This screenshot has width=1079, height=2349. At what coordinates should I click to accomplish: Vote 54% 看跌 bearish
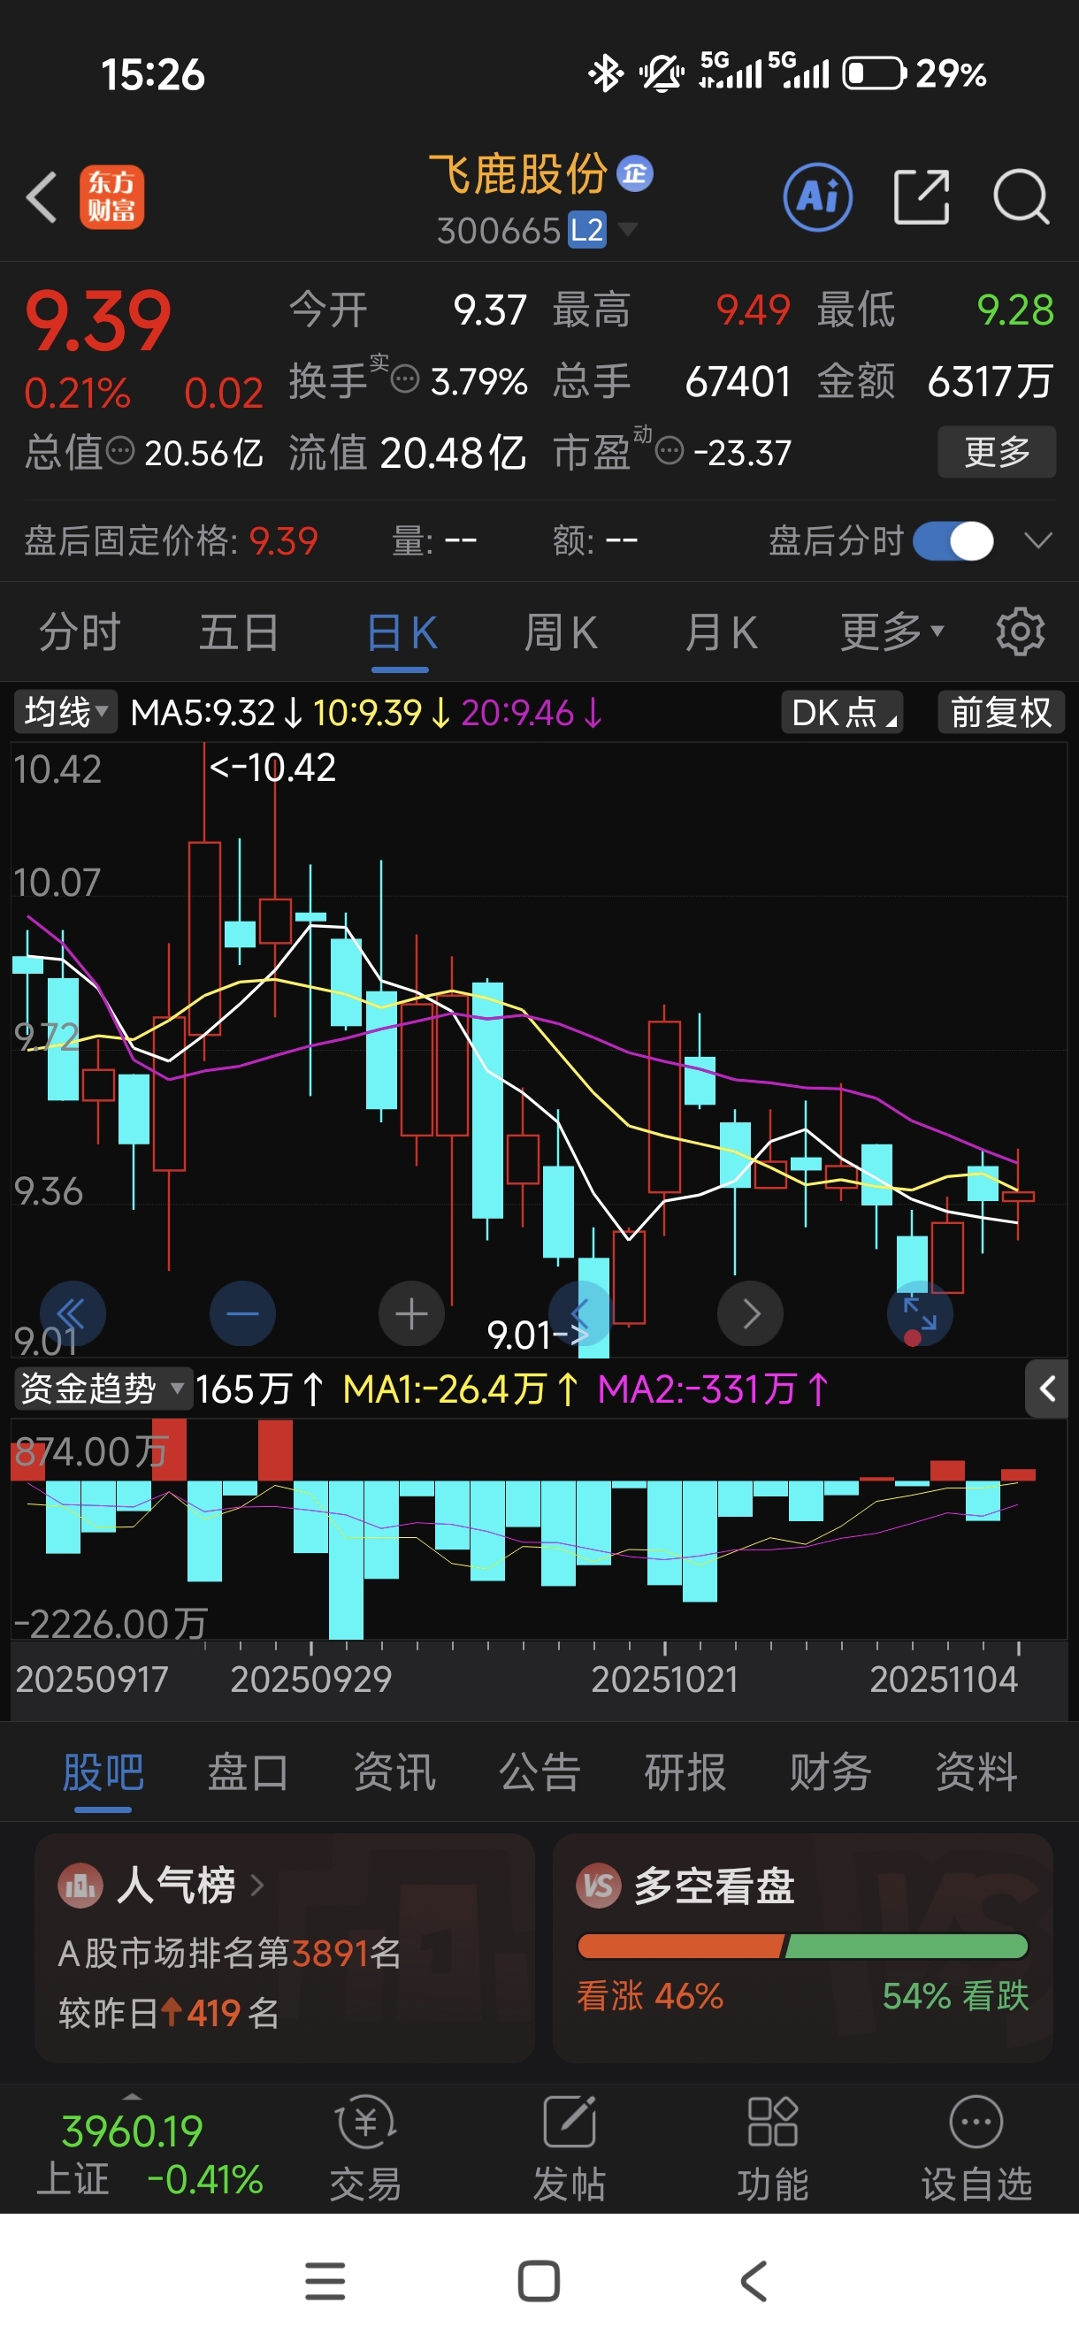tap(956, 1996)
